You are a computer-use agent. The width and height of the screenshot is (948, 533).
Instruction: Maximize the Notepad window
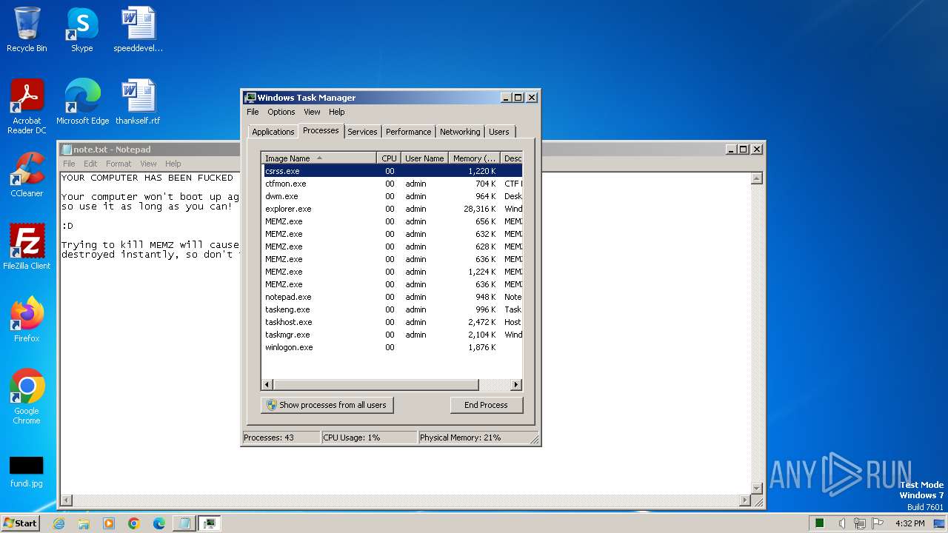click(744, 149)
